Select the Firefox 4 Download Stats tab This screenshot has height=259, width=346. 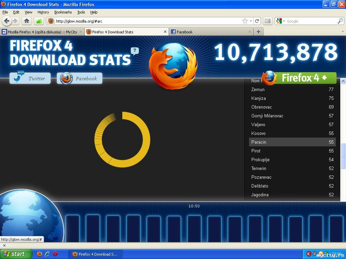coord(127,32)
